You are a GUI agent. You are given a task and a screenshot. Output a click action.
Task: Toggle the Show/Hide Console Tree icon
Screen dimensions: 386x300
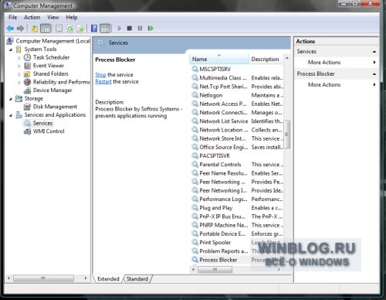coord(46,29)
